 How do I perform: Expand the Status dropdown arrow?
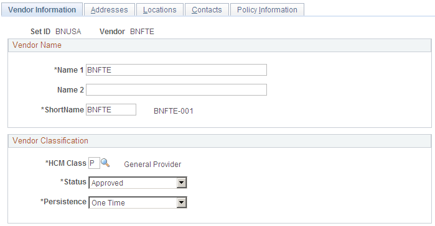click(182, 183)
